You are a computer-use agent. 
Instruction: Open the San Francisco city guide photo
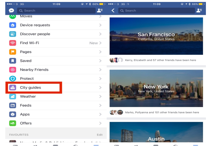[156, 36]
